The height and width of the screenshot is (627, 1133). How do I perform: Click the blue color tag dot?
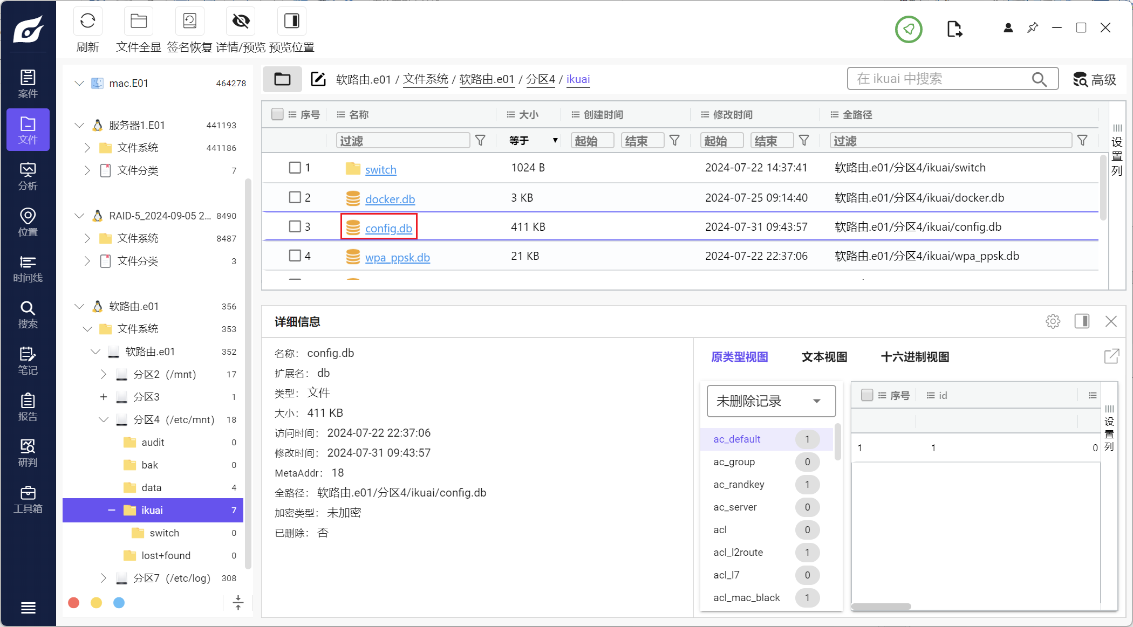119,603
